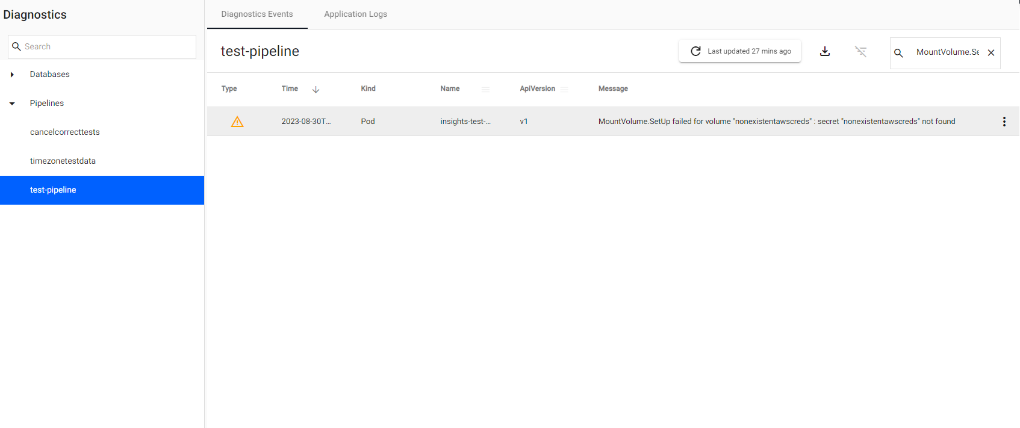1020x428 pixels.
Task: Click the magnifier icon in events search
Action: (898, 53)
